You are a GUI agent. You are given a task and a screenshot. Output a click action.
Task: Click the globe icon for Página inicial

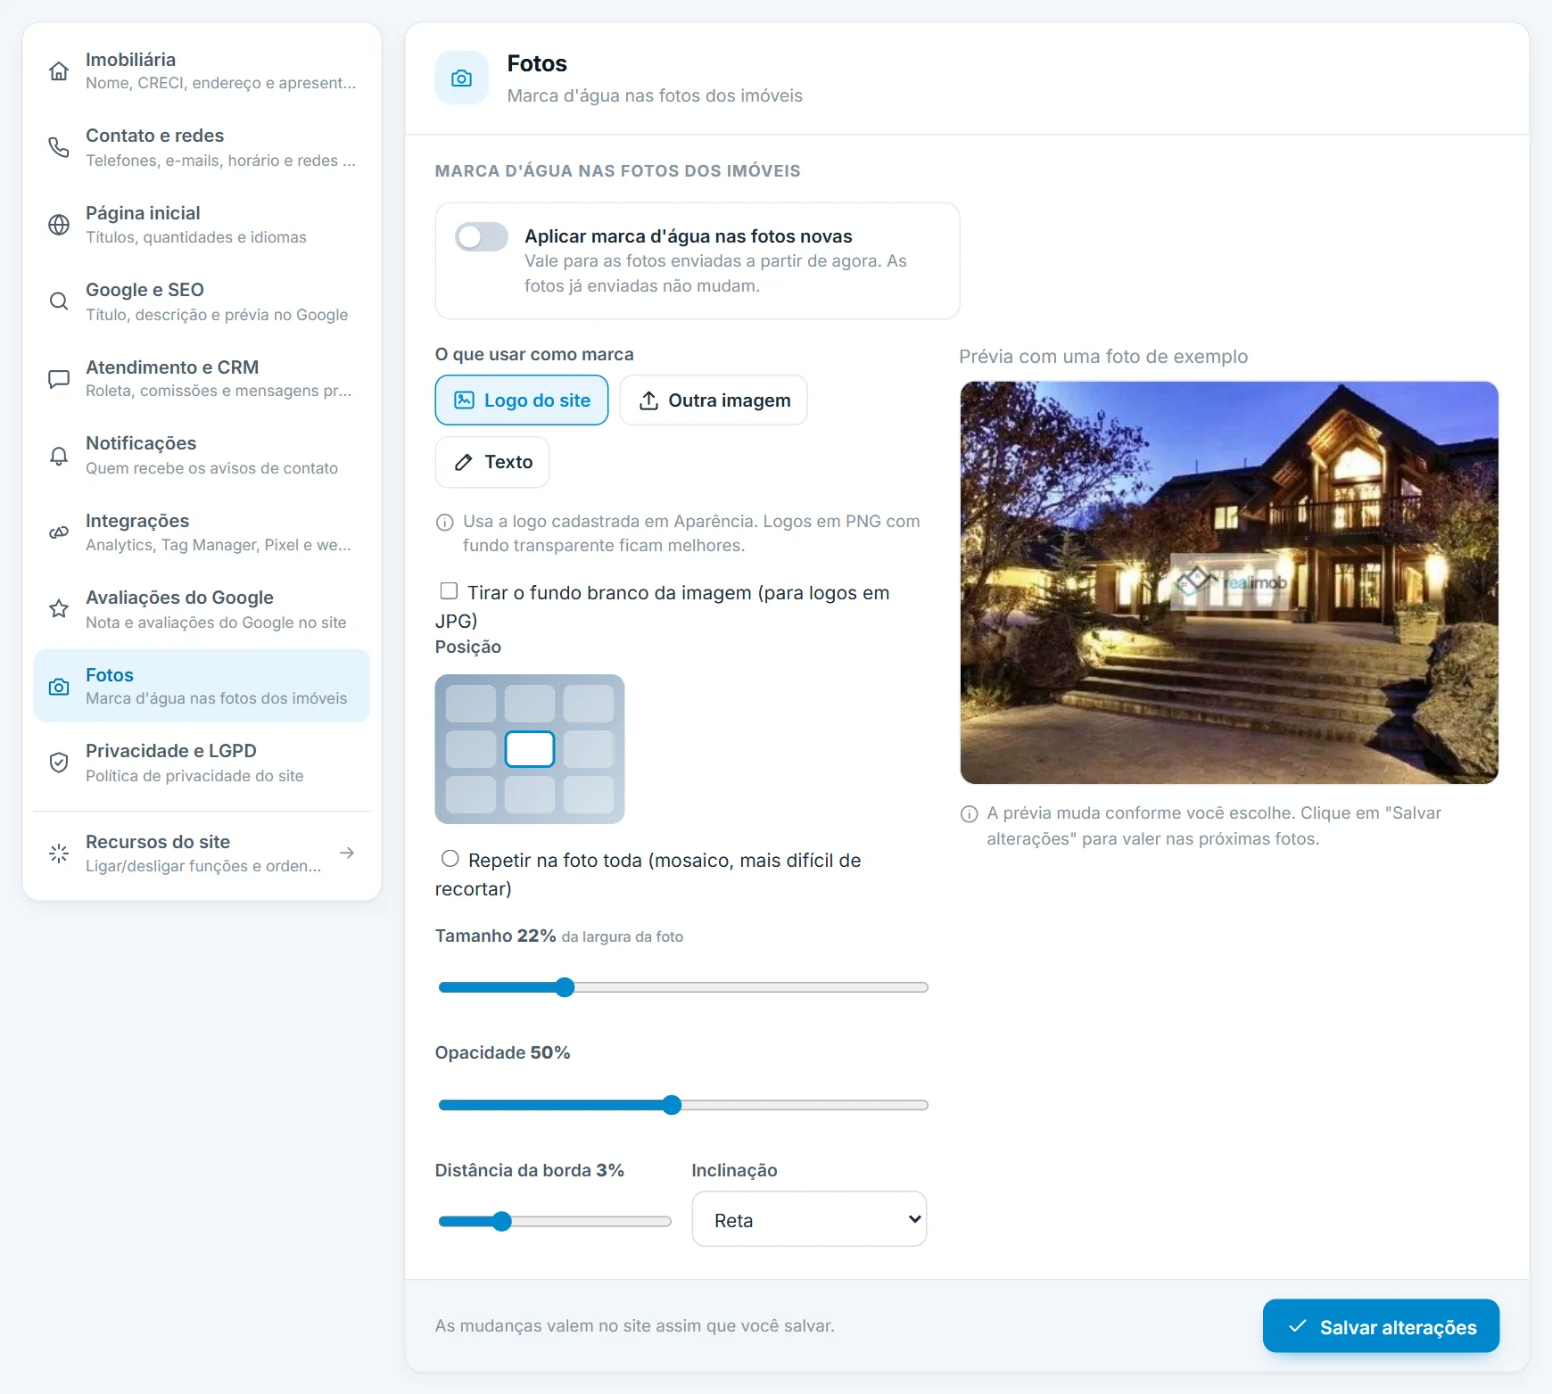[59, 225]
